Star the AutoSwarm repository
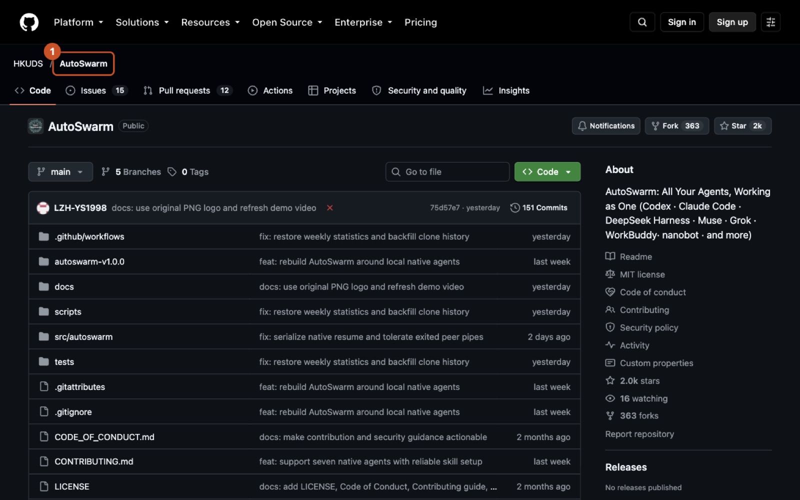Viewport: 800px width, 500px height. tap(742, 126)
